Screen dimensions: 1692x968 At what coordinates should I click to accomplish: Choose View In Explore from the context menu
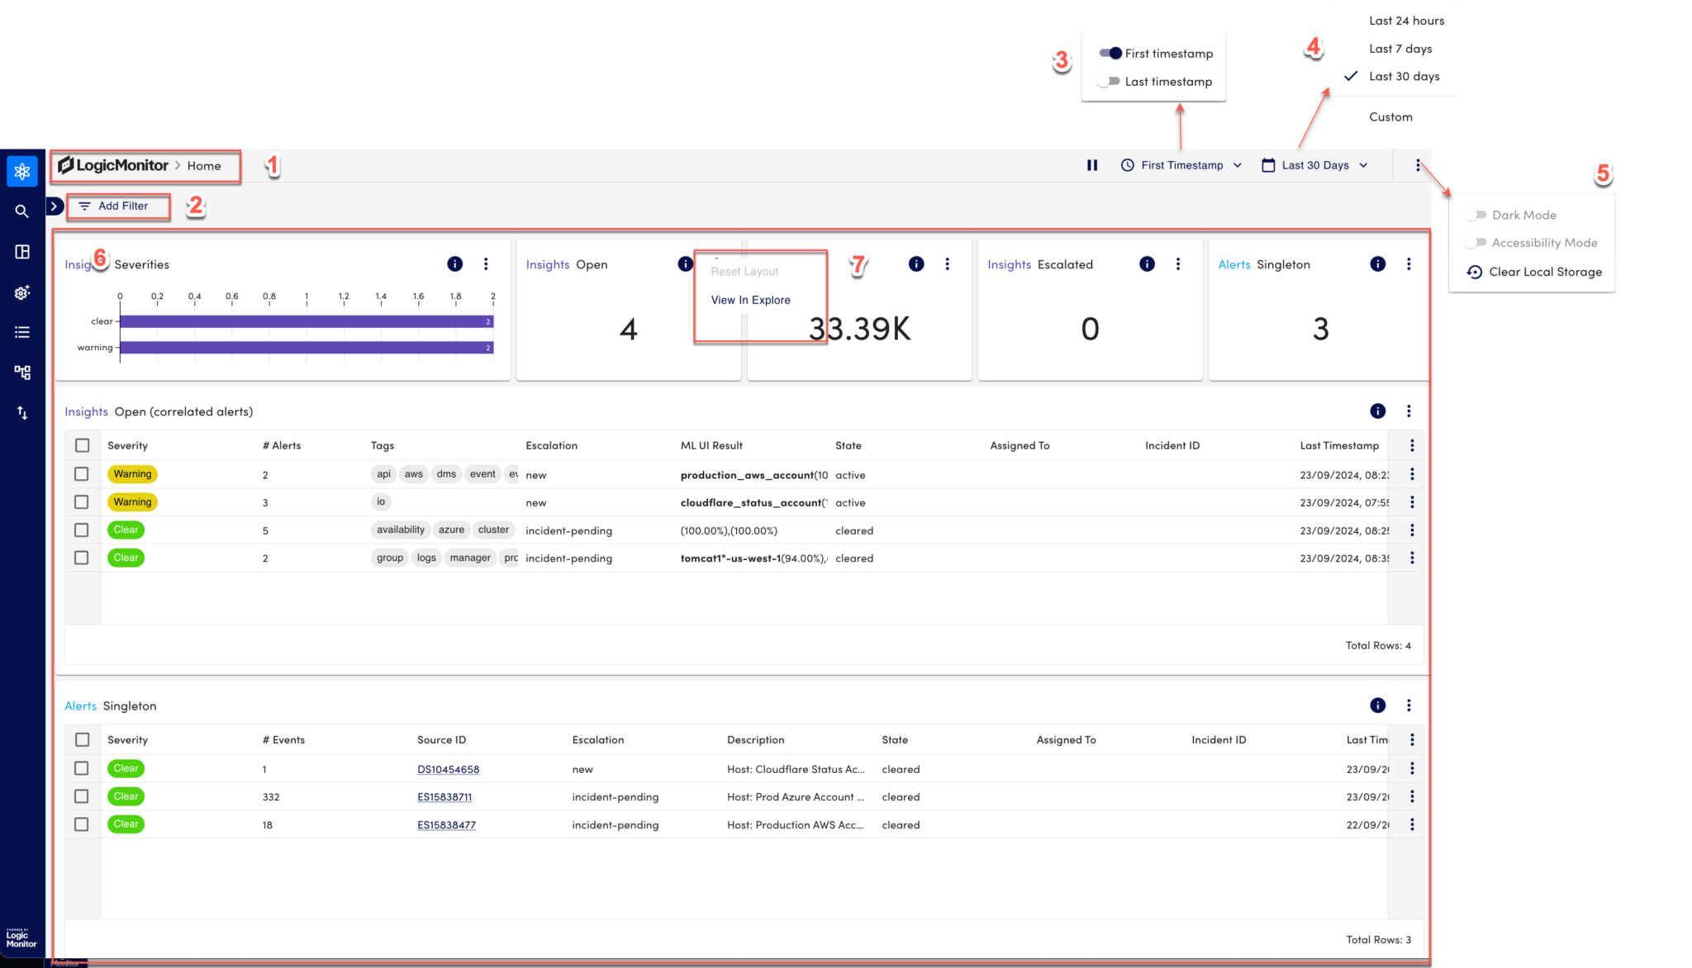pyautogui.click(x=749, y=299)
